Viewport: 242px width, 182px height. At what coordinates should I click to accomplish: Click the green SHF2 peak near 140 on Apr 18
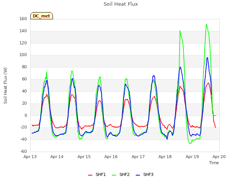click(180, 31)
